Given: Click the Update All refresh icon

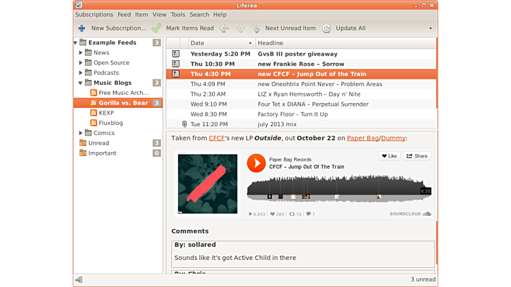Looking at the screenshot, I should tap(327, 28).
